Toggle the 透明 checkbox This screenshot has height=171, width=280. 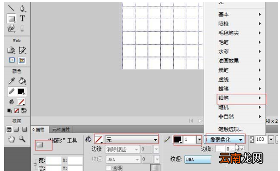(108, 168)
